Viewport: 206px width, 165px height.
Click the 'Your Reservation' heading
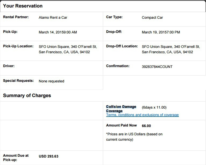[23, 6]
